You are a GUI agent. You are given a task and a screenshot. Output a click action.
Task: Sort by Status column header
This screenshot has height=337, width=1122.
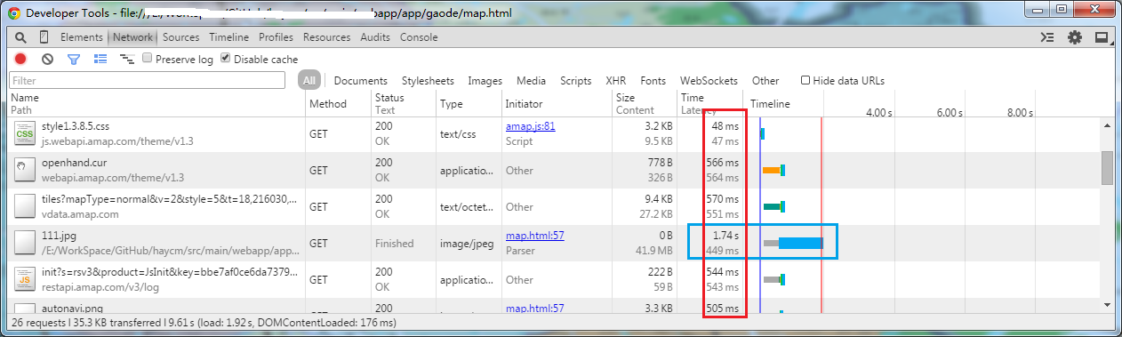click(403, 103)
